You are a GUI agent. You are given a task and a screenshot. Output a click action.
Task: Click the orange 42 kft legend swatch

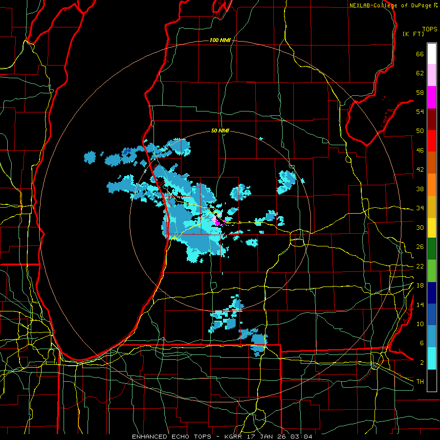(432, 185)
